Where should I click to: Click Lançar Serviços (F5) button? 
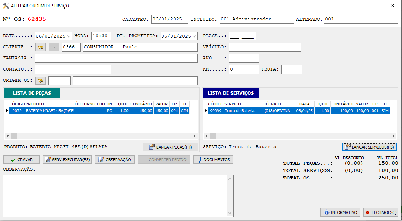[369, 147]
